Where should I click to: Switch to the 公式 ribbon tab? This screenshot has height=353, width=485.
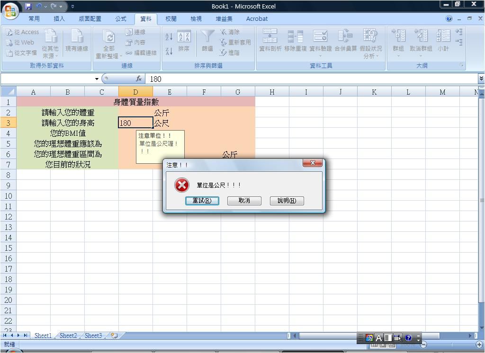(x=121, y=19)
